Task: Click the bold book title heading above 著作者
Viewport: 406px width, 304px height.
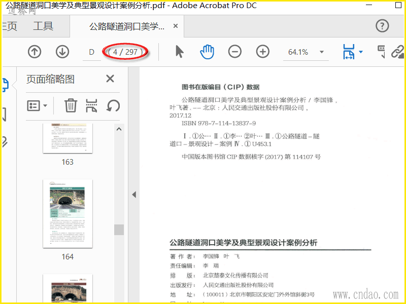Action: pyautogui.click(x=244, y=243)
